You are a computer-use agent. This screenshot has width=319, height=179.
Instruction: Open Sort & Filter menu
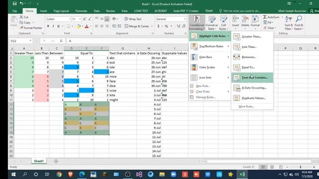pyautogui.click(x=289, y=23)
